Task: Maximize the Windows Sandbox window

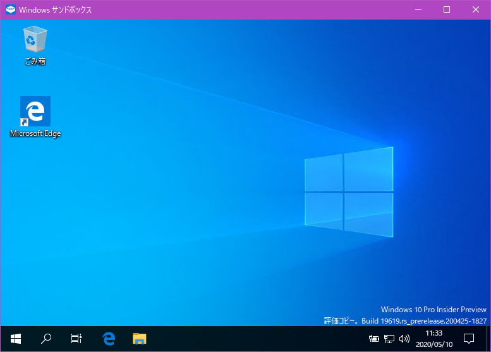Action: [447, 10]
